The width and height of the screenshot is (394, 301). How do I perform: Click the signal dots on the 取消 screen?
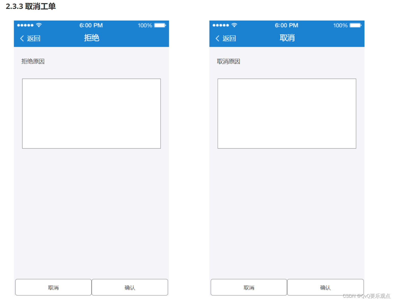[x=221, y=25]
